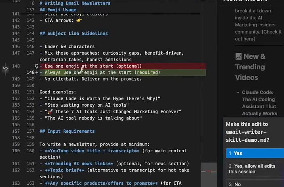Choose 'Yes, allow all edits this session'
Image resolution: width=284 pixels, height=187 pixels.
tap(255, 169)
